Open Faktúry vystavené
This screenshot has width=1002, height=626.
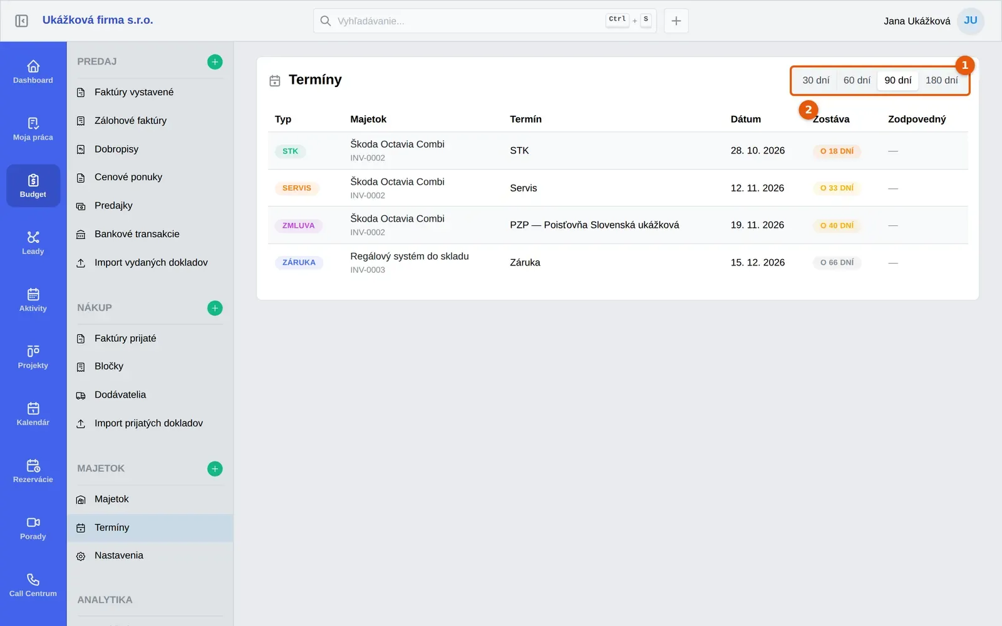[x=150, y=92]
